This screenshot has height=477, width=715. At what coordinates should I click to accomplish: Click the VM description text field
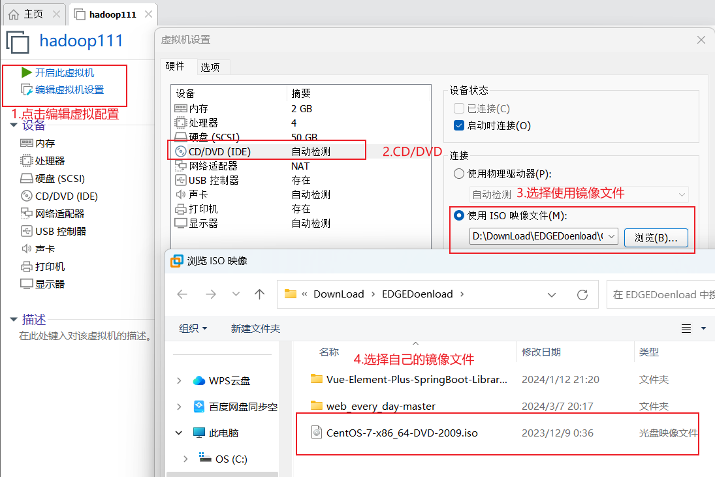pyautogui.click(x=87, y=336)
